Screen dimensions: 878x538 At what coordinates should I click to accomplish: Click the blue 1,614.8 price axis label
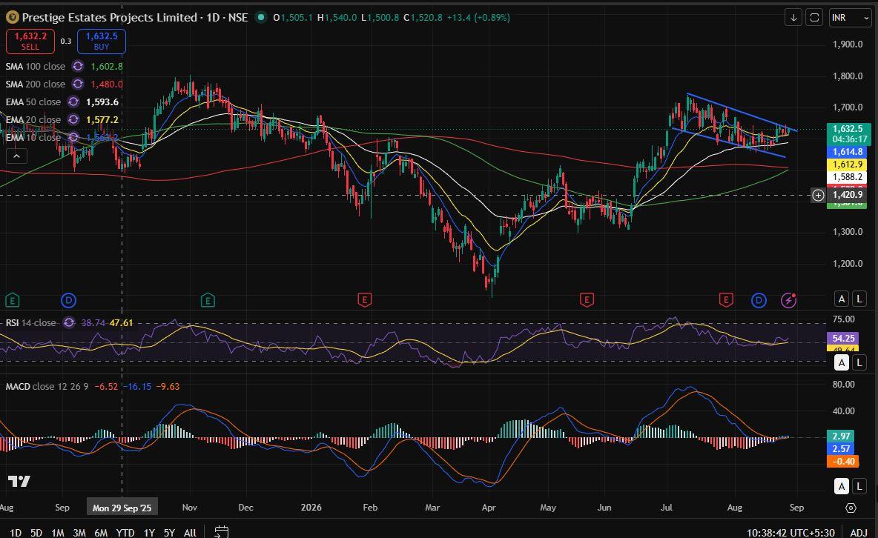(848, 152)
